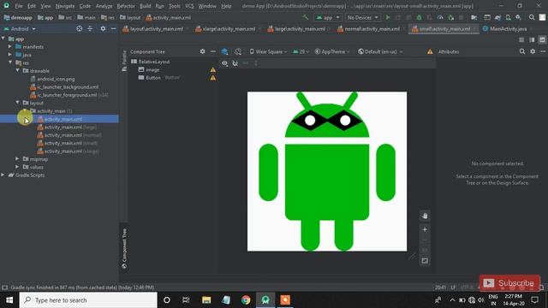This screenshot has height=308, width=548.
Task: Open SDK Manager icon in main toolbar
Action: 518,17
